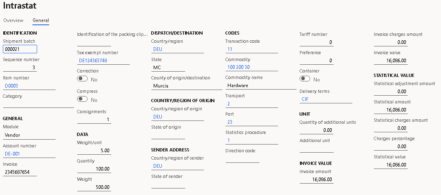The height and width of the screenshot is (195, 441).
Task: Click the Invoice charges amount field
Action: pos(390,42)
